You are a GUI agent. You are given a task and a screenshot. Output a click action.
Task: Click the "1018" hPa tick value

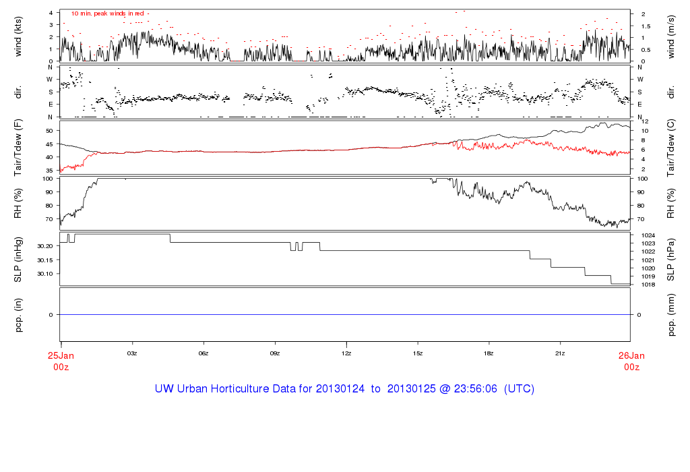648,285
